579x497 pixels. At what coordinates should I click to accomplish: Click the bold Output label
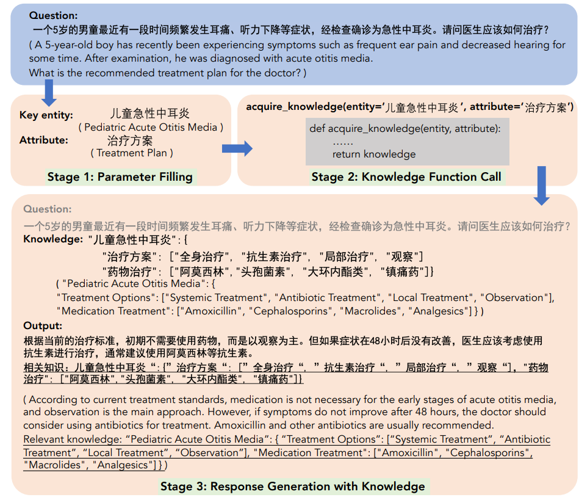pos(43,325)
